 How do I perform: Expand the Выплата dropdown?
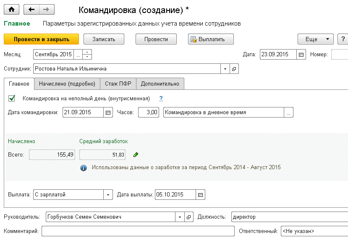click(108, 195)
